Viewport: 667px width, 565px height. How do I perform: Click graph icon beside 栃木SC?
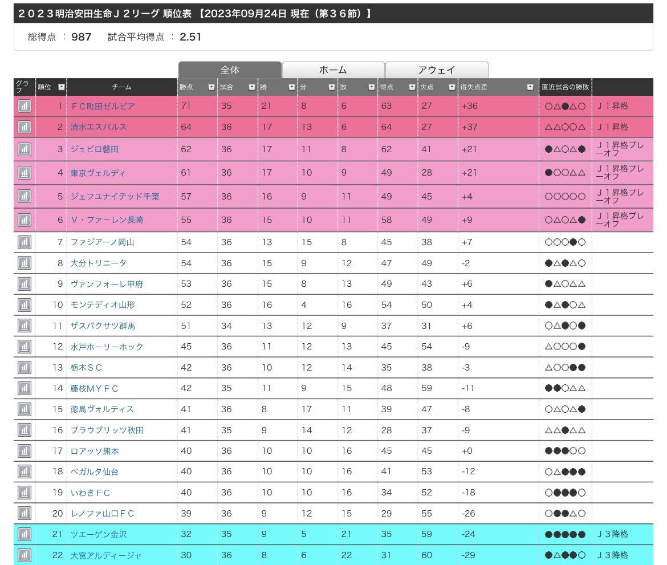24,368
